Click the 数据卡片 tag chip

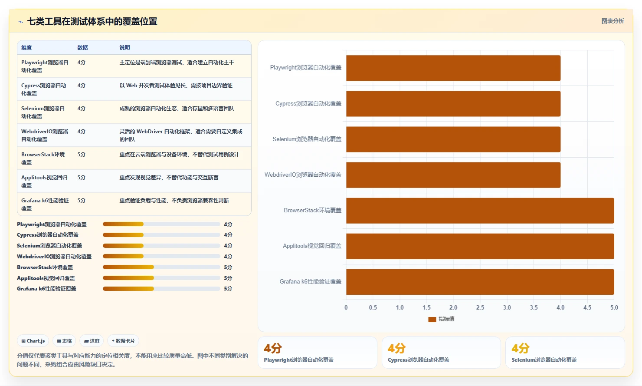123,341
